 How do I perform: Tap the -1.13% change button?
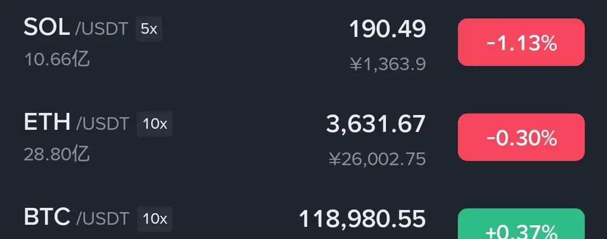(x=521, y=42)
